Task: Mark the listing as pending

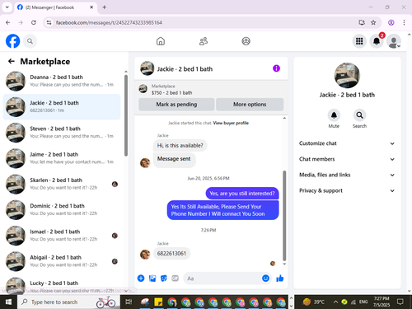Action: (x=176, y=105)
